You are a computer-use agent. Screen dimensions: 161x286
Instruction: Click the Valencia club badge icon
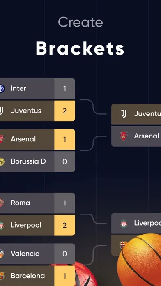[x=2, y=254]
